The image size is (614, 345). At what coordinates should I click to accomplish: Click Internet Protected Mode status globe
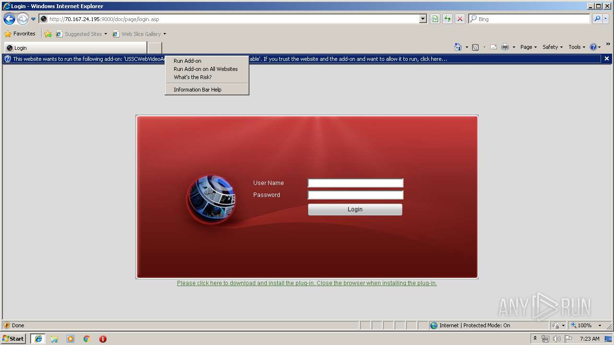pyautogui.click(x=434, y=325)
